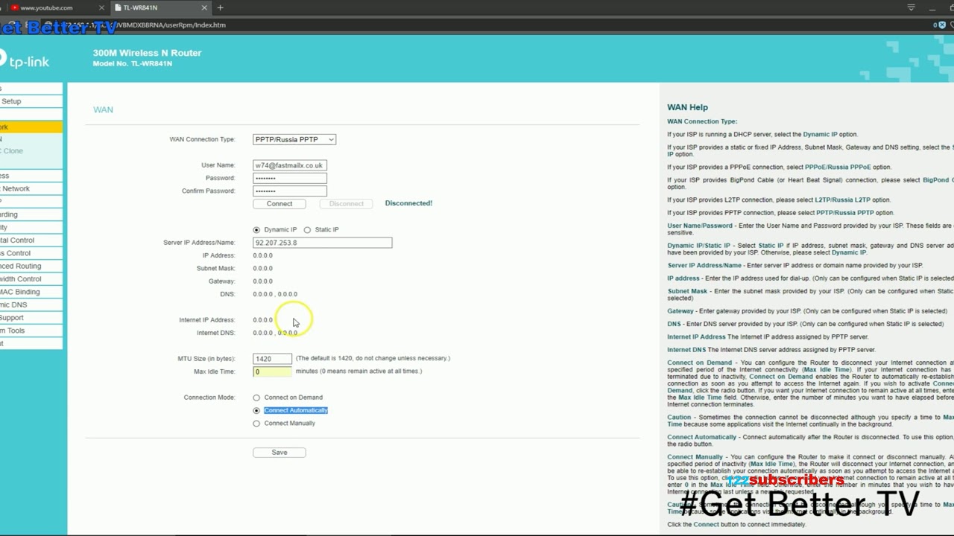Select Connect Manually radio button

[256, 424]
